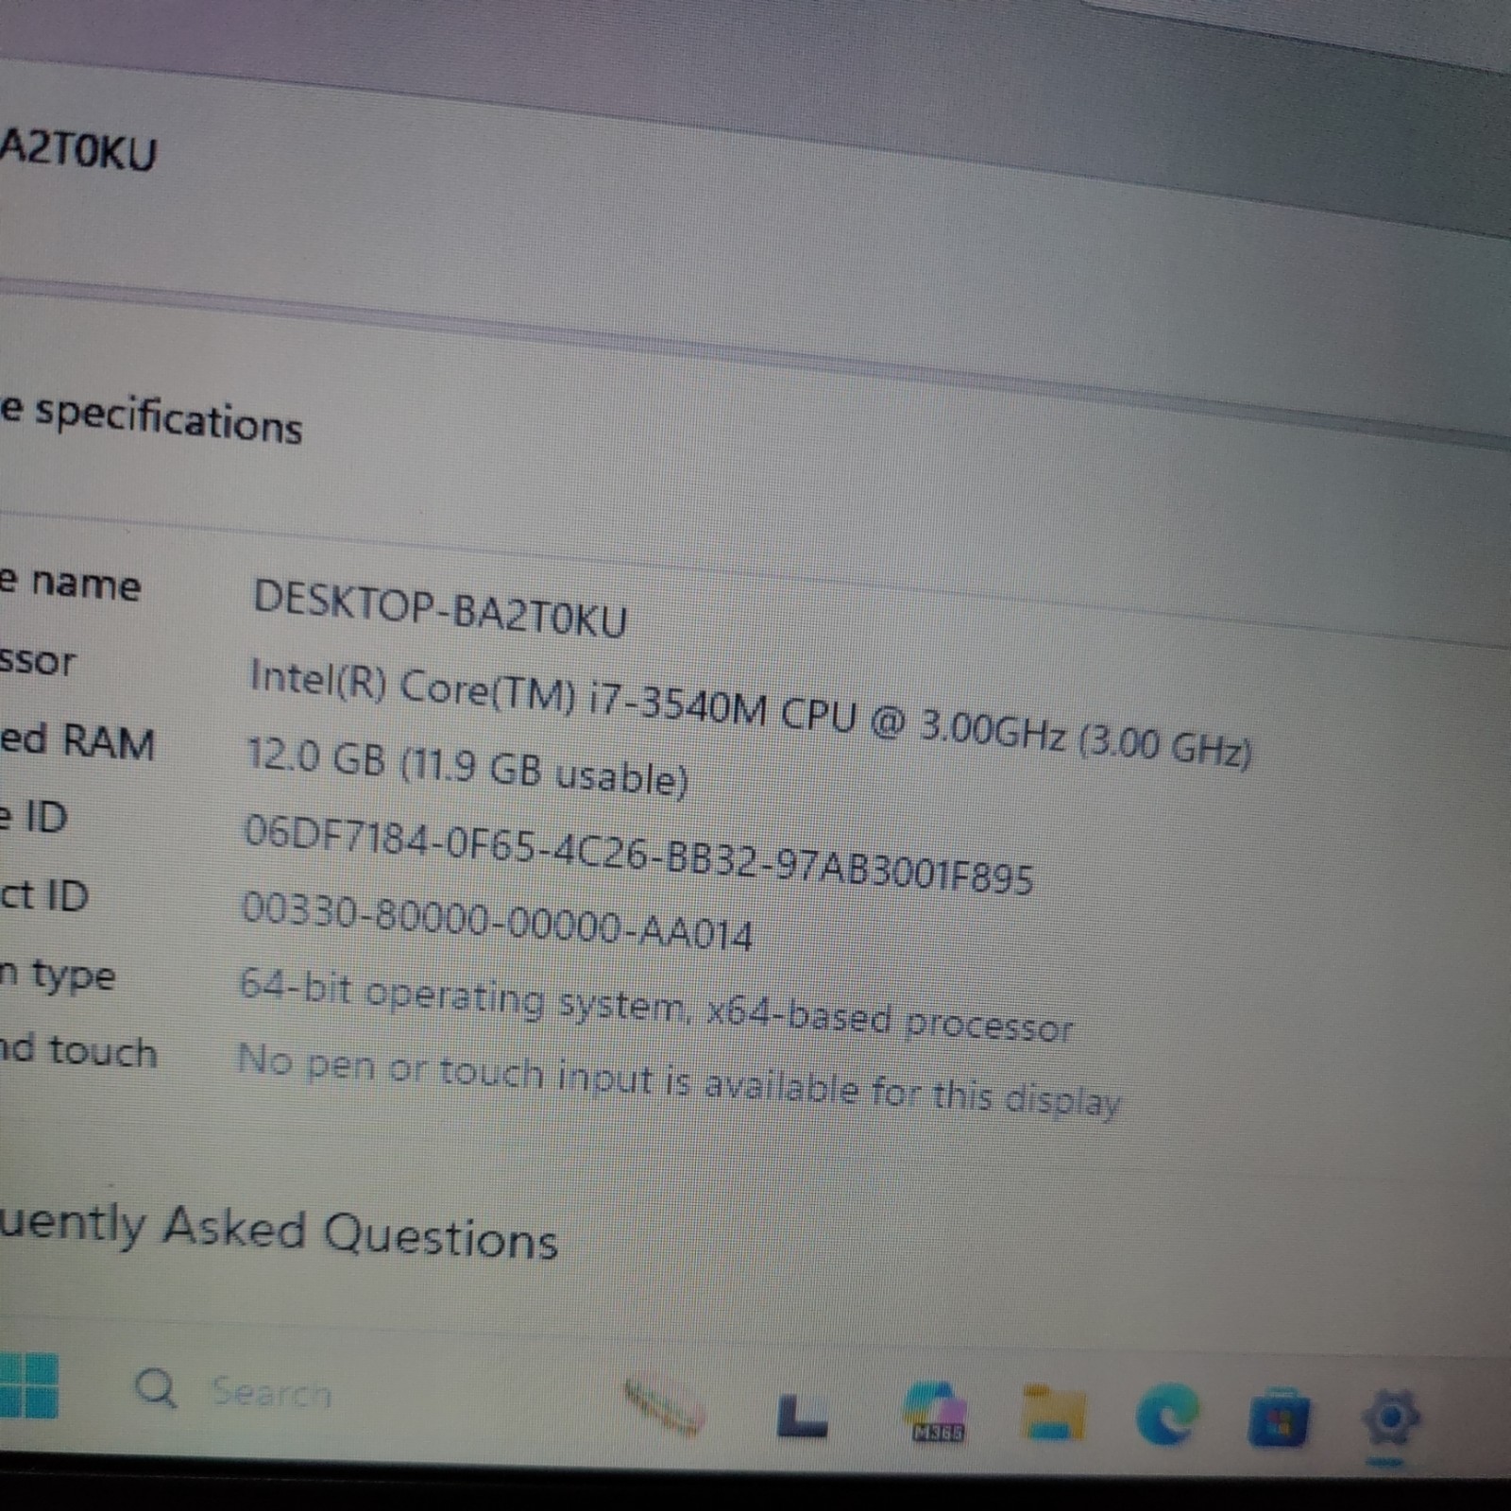The width and height of the screenshot is (1511, 1511).
Task: Open the Microsoft Store app
Action: (x=1279, y=1418)
